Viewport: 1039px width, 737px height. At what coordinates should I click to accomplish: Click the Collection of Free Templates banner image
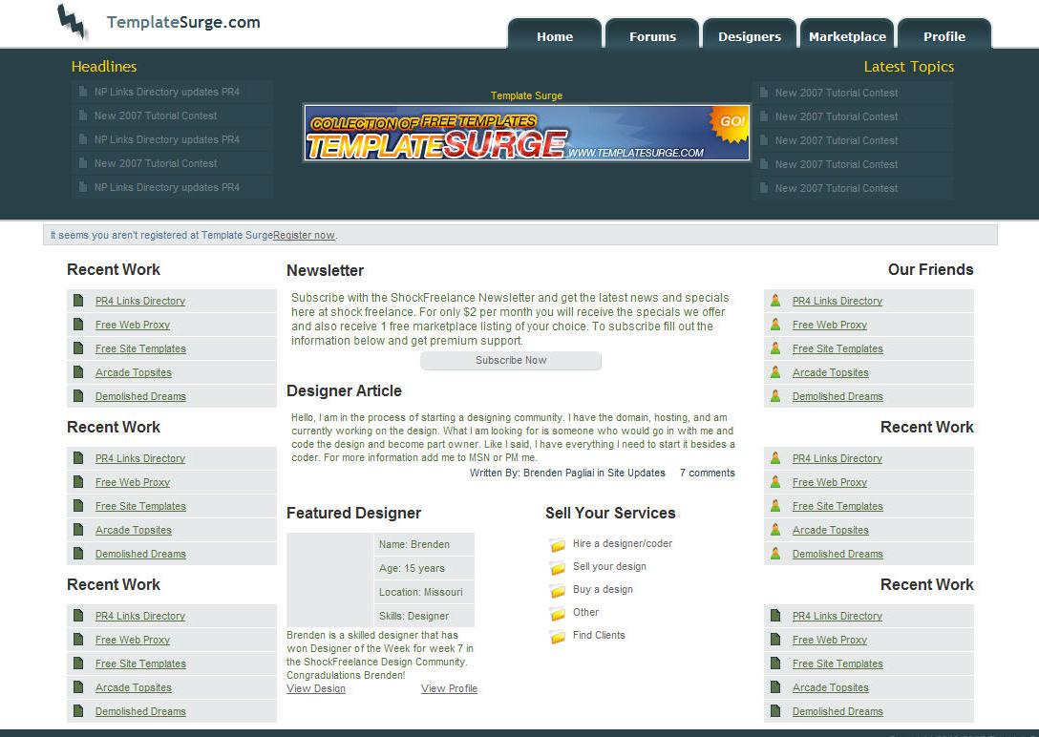coord(527,133)
